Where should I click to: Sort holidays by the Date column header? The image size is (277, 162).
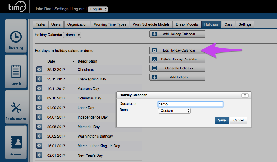(51, 61)
